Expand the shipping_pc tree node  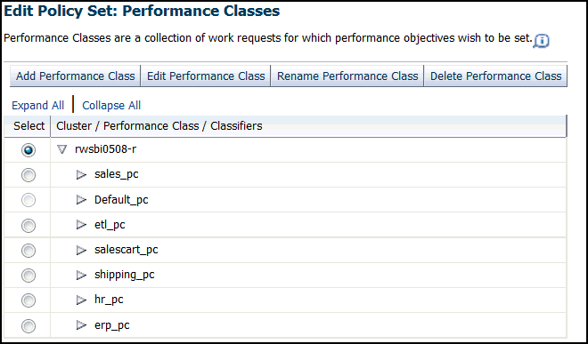click(x=81, y=275)
